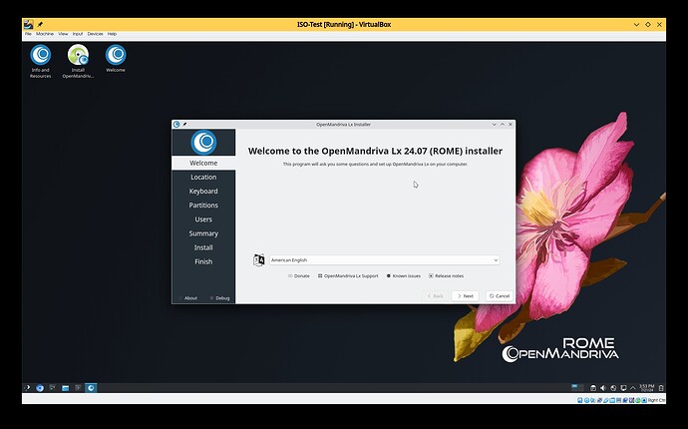
Task: Open the blue web browser icon on the taskbar
Action: tap(40, 388)
